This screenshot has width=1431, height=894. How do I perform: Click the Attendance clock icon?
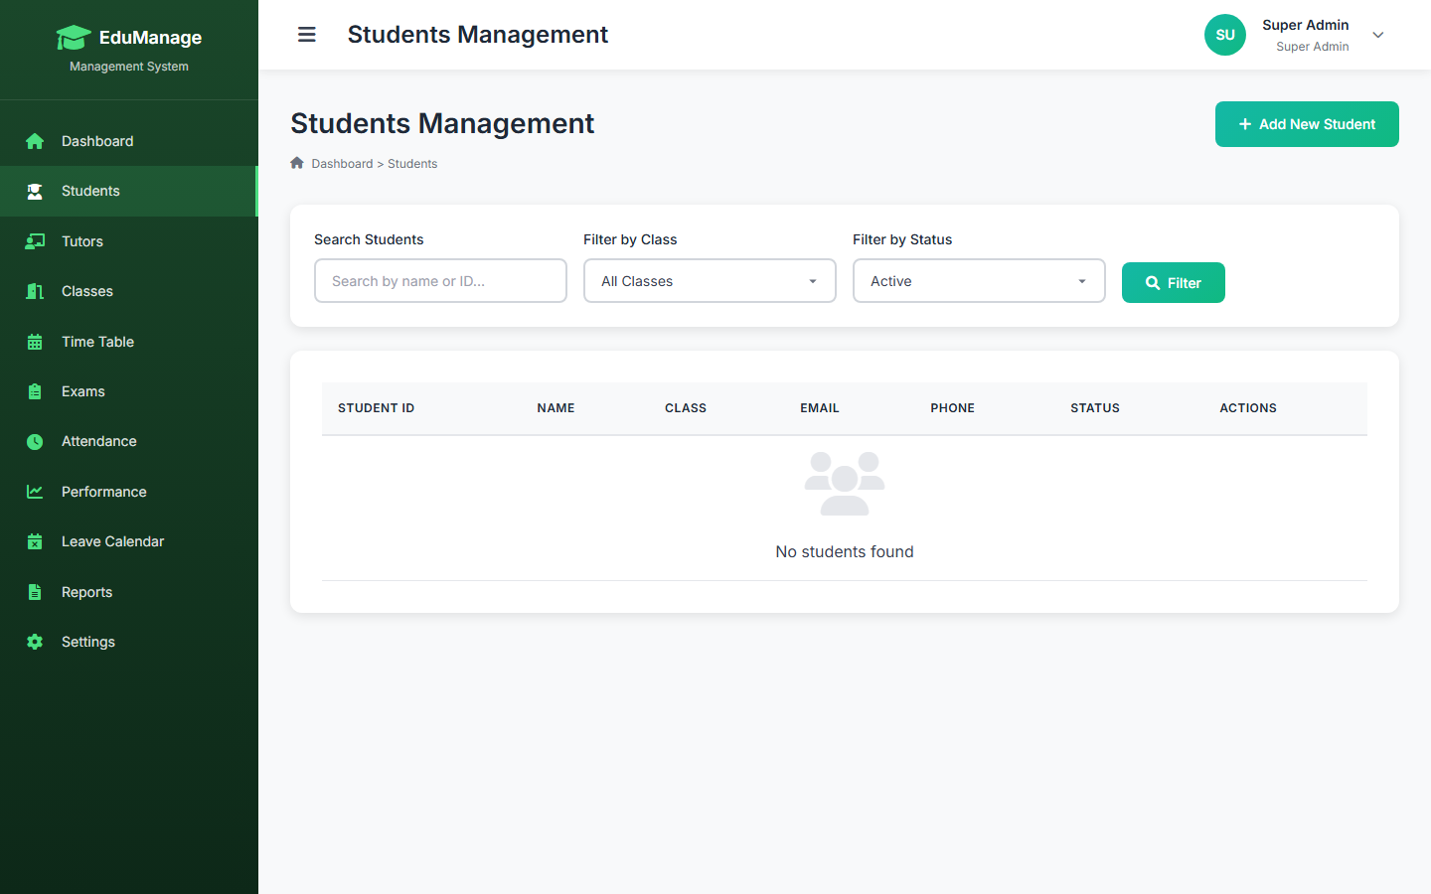(x=35, y=441)
